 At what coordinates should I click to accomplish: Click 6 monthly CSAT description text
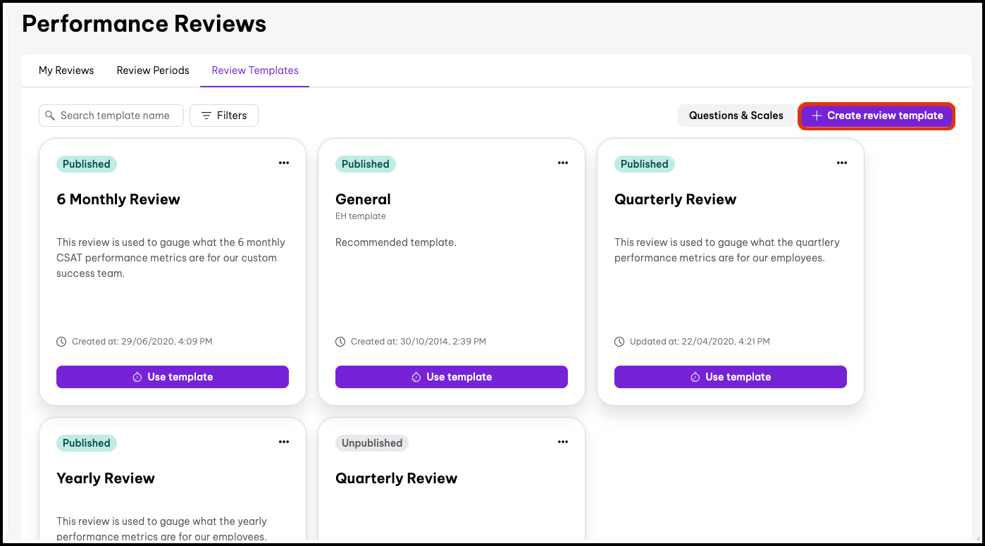point(171,258)
